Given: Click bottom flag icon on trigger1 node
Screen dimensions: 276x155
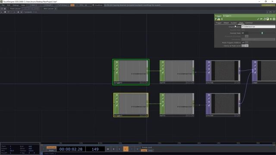Looking at the screenshot, I should click(x=117, y=105).
